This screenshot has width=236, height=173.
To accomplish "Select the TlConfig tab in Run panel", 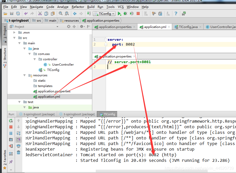I will pyautogui.click(x=107, y=114).
